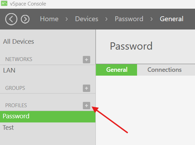Viewport: 195px width, 145px height.
Task: Click the PROFILES section header
Action: click(16, 105)
